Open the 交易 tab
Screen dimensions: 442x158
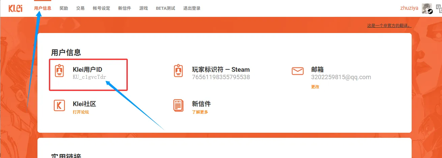click(80, 8)
